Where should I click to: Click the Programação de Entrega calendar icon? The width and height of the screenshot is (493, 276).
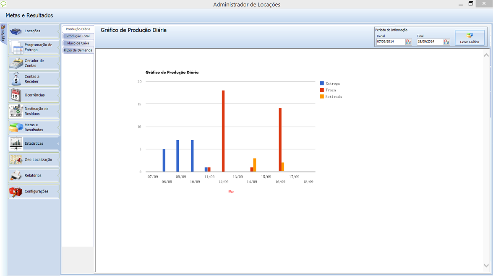(x=17, y=47)
